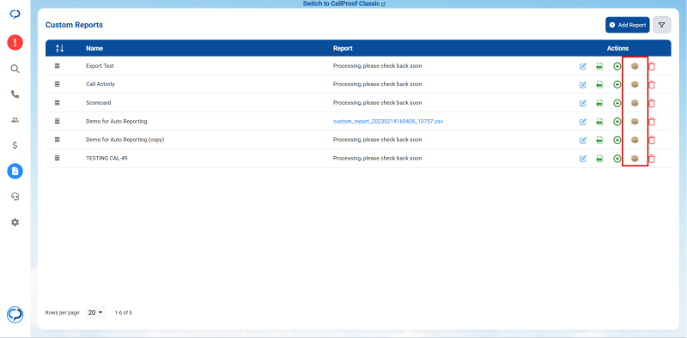Click the green plus icon for Scorecard
Image resolution: width=687 pixels, height=338 pixels.
(617, 103)
